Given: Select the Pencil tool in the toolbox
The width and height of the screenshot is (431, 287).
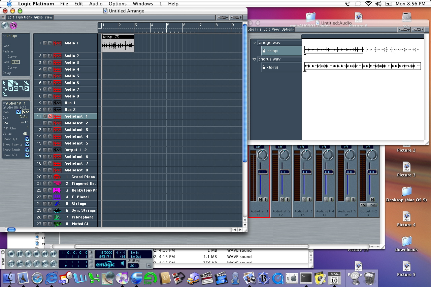Looking at the screenshot, I should pyautogui.click(x=10, y=83).
